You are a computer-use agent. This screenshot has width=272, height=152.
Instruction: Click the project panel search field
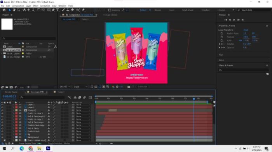(x=29, y=39)
